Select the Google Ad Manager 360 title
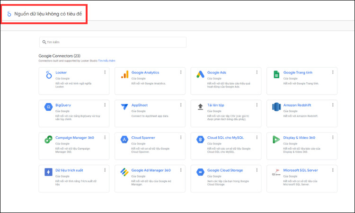This screenshot has width=355, height=213. point(151,170)
